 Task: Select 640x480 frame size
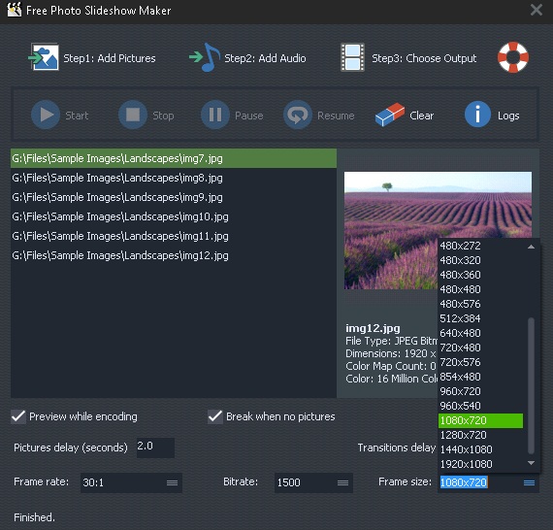click(x=480, y=333)
